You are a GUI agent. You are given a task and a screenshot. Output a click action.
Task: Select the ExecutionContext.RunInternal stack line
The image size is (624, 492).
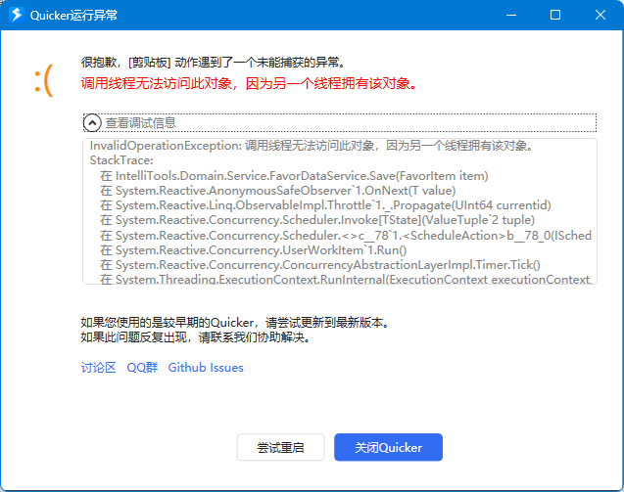click(346, 279)
